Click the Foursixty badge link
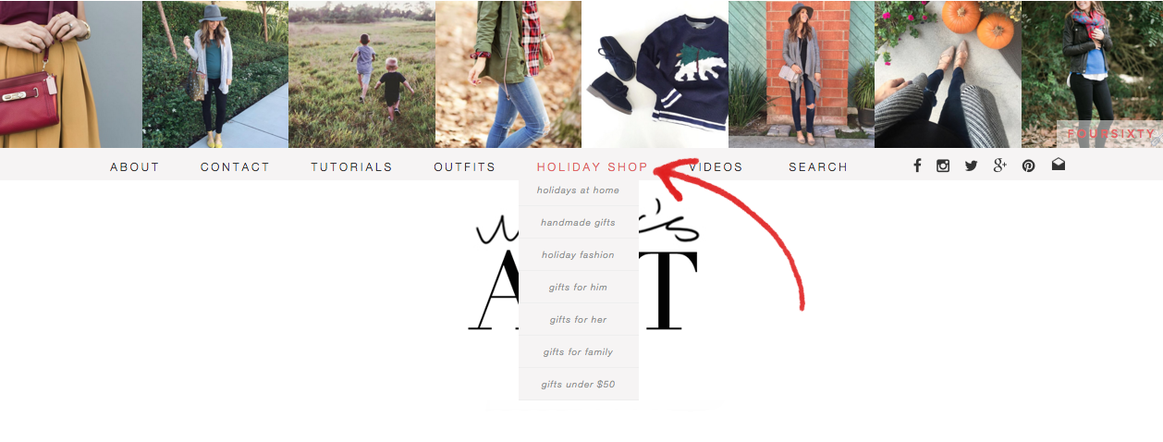The width and height of the screenshot is (1163, 442). [x=1110, y=134]
